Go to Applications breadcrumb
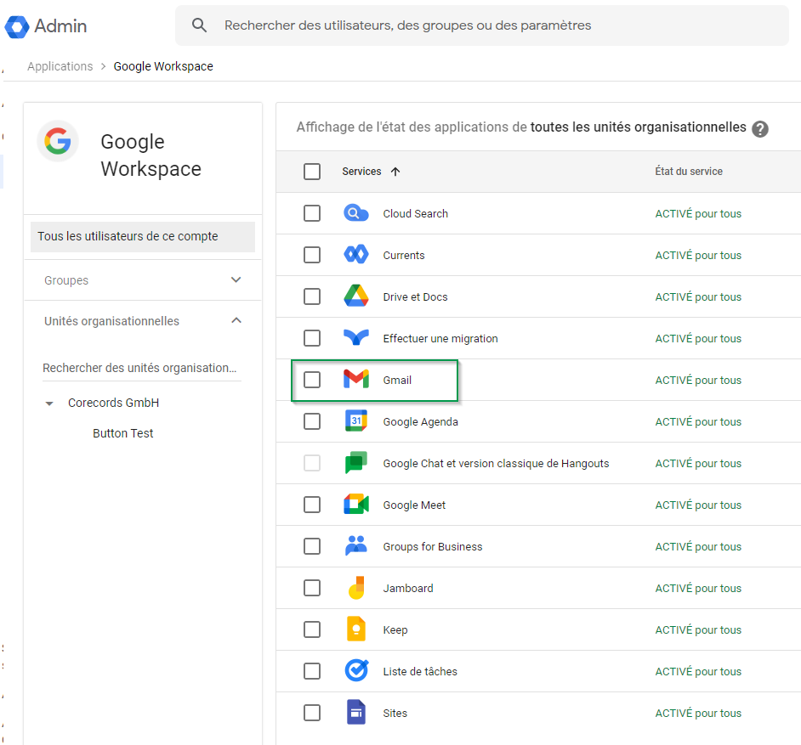The image size is (801, 745). (x=60, y=66)
